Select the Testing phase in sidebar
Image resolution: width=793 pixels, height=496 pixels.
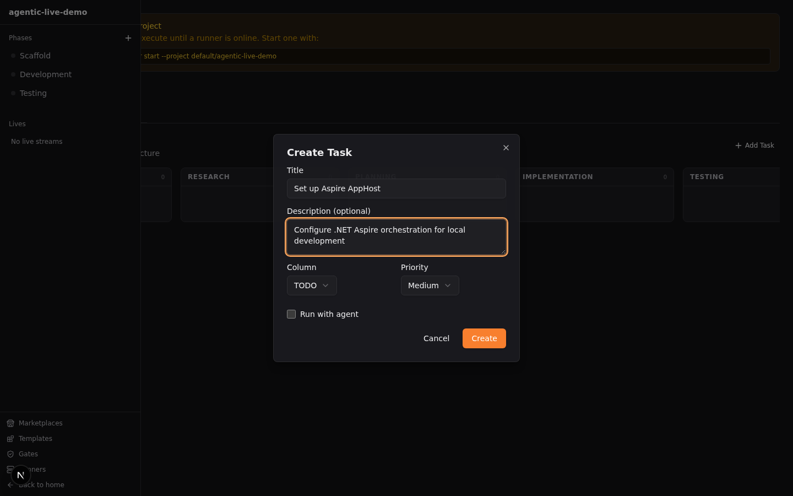pos(33,93)
